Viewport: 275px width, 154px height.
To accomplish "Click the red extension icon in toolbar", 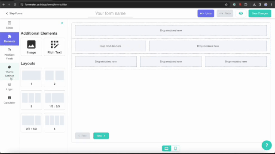I will coord(240,5).
